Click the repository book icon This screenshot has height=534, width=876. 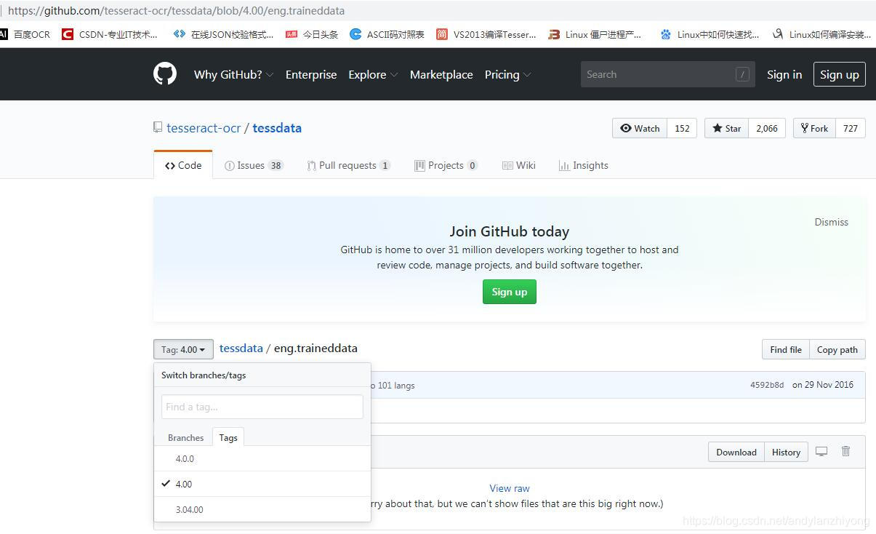tap(158, 128)
